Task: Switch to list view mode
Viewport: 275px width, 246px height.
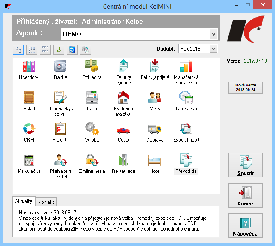Action: click(x=32, y=50)
